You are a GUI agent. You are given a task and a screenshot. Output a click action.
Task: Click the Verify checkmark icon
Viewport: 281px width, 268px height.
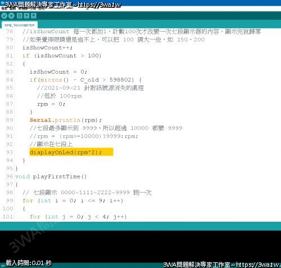coord(4,16)
